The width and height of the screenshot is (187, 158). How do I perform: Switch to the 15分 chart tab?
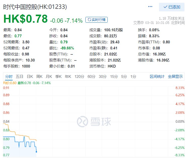pos(114,76)
